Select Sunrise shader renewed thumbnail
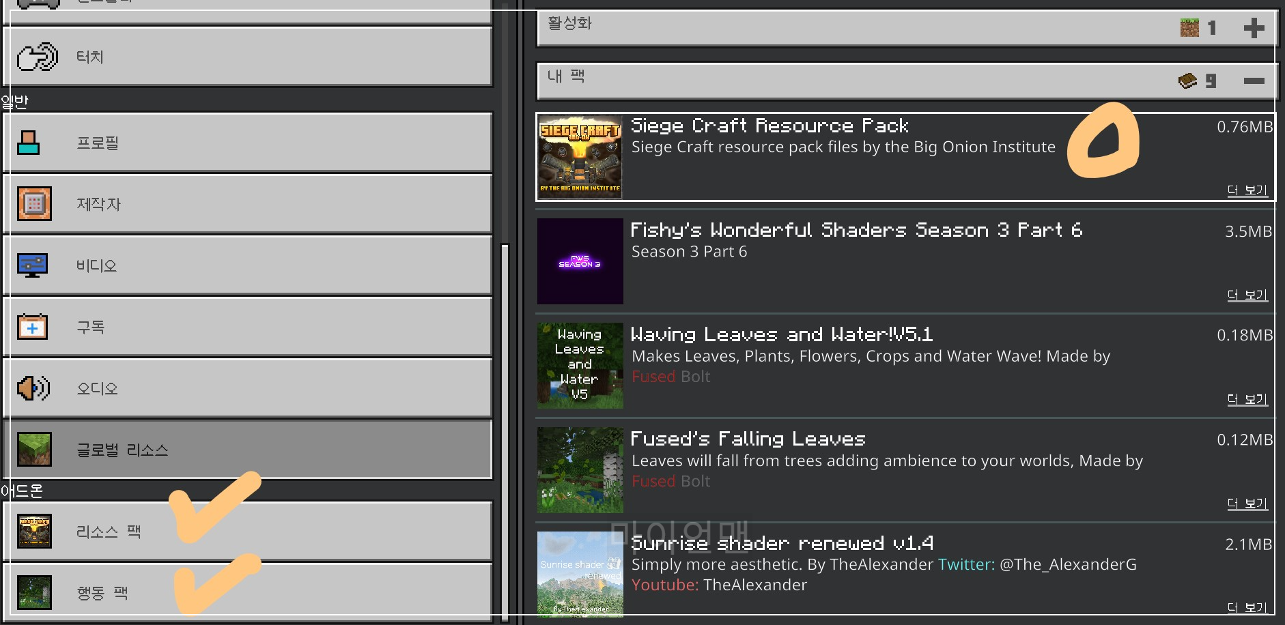1285x625 pixels. pyautogui.click(x=580, y=575)
